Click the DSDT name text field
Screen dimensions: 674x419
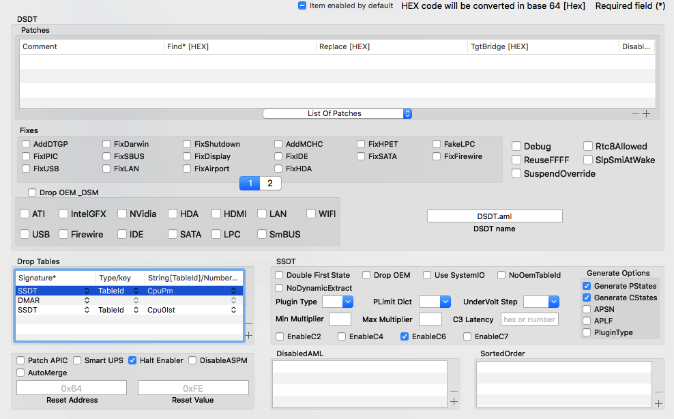(x=495, y=216)
